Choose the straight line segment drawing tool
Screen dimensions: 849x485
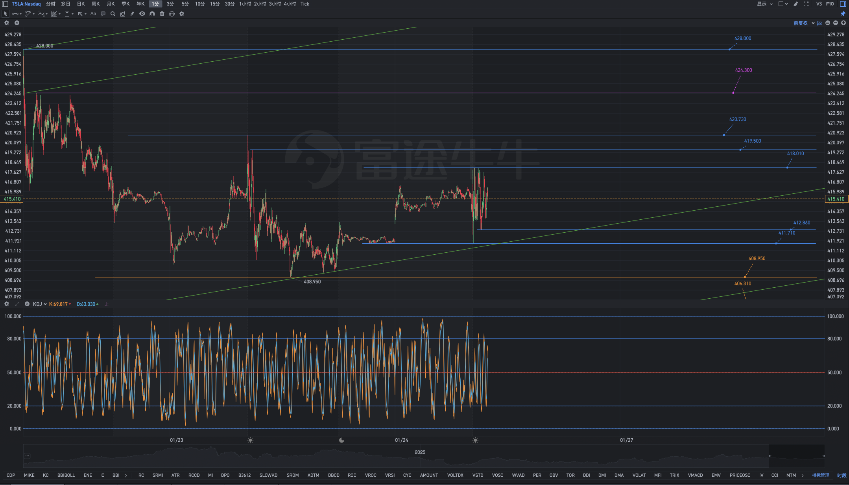click(15, 14)
